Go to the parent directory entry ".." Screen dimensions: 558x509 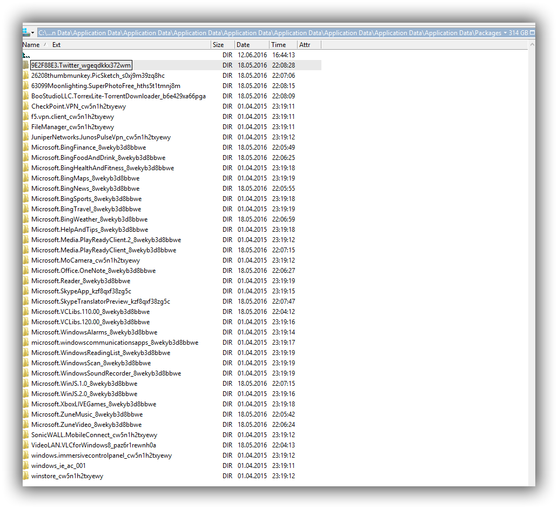click(x=26, y=55)
